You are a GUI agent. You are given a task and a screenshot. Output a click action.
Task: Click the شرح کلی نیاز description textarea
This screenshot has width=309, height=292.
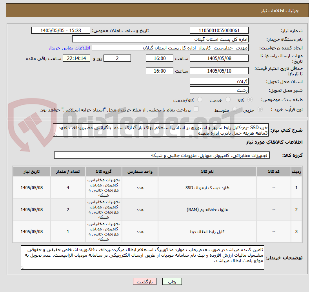point(161,130)
